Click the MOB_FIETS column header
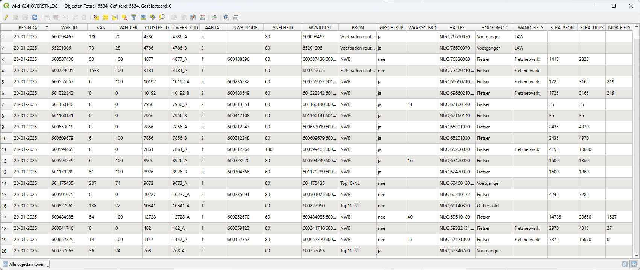This screenshot has width=640, height=270. (619, 27)
